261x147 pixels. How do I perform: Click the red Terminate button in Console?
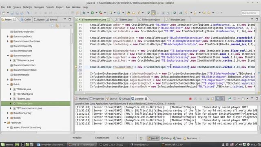(190, 99)
